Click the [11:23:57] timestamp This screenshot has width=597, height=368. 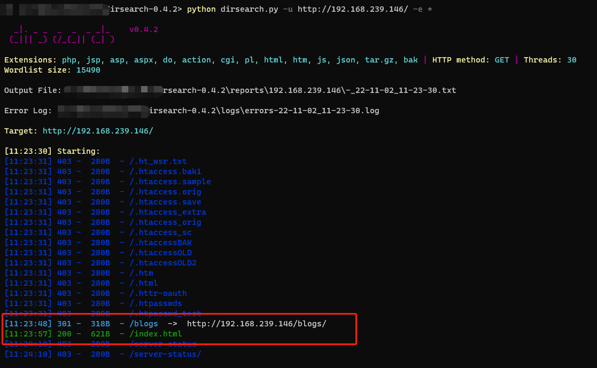pyautogui.click(x=28, y=334)
